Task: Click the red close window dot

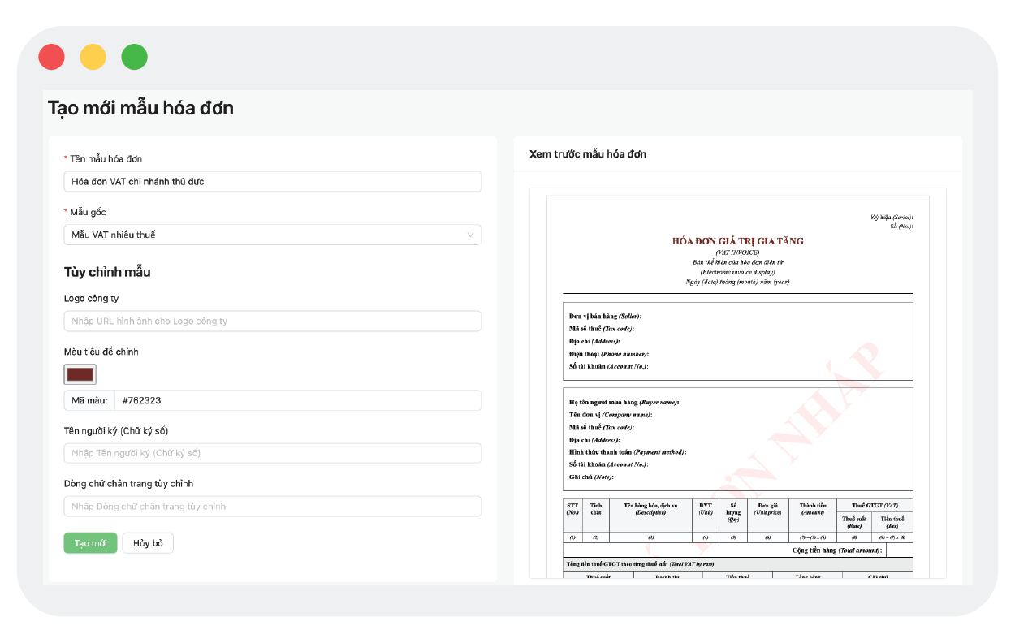Action: pos(51,57)
